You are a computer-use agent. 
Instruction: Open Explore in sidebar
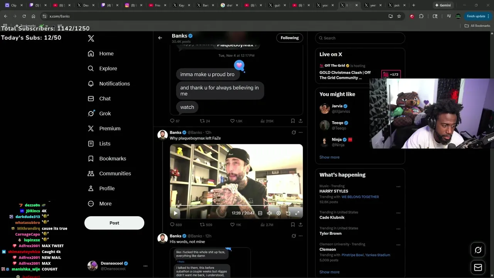coord(102,68)
